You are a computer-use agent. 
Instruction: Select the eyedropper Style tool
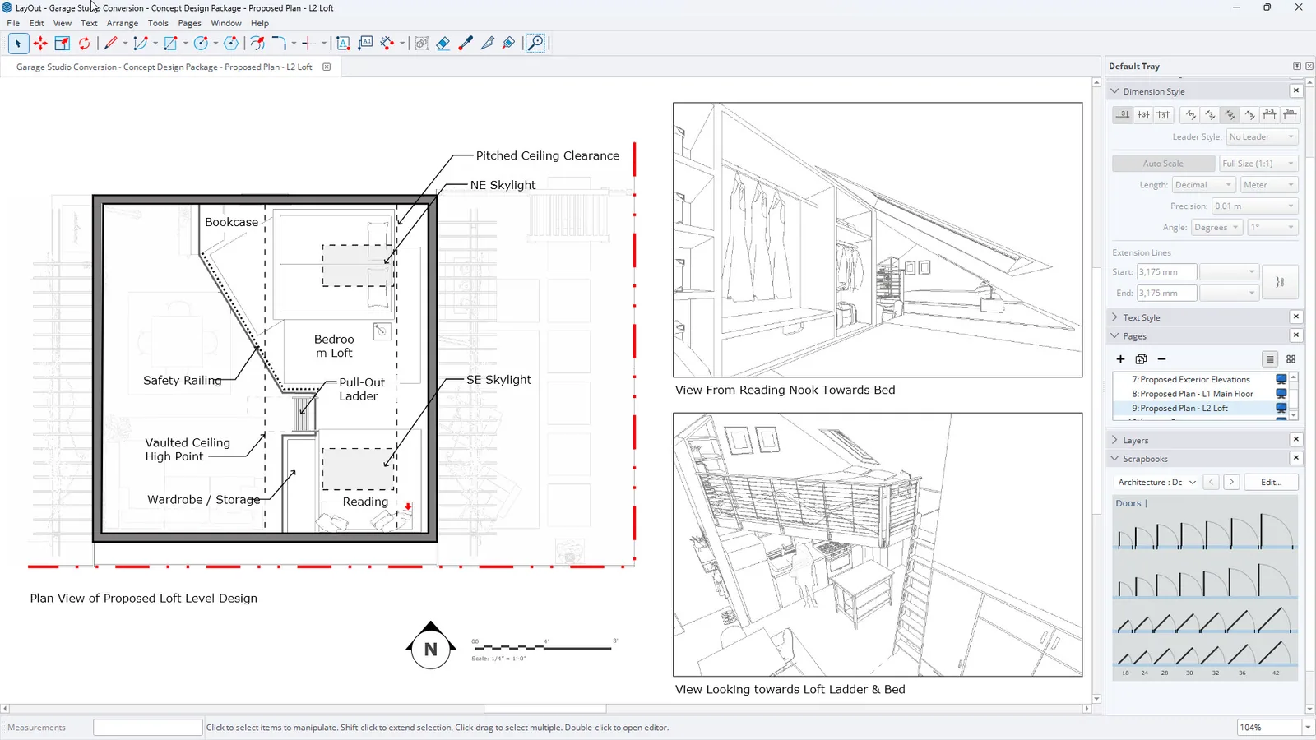pyautogui.click(x=466, y=44)
